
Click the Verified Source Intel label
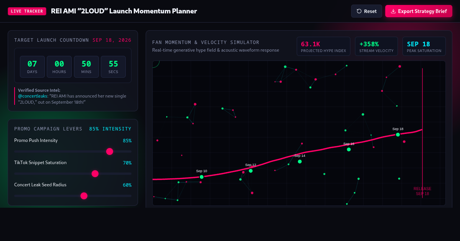pos(39,90)
